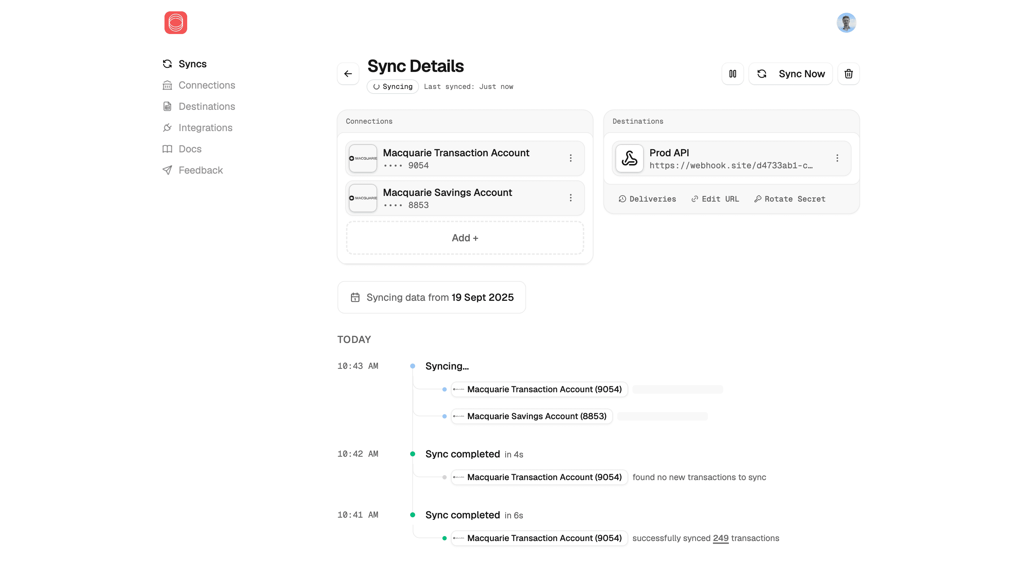Edit URL of the Prod API destination
Screen dimensions: 1021x574
[715, 199]
